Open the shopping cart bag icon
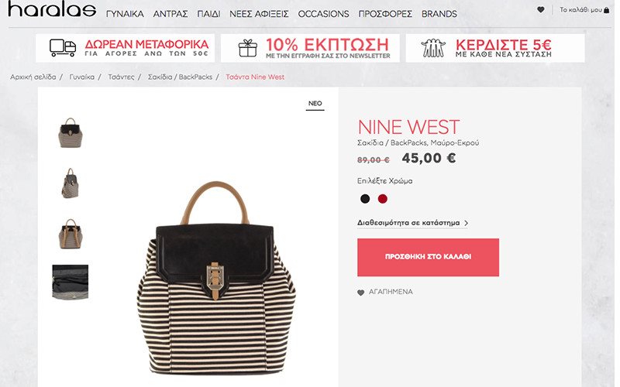 (x=607, y=10)
